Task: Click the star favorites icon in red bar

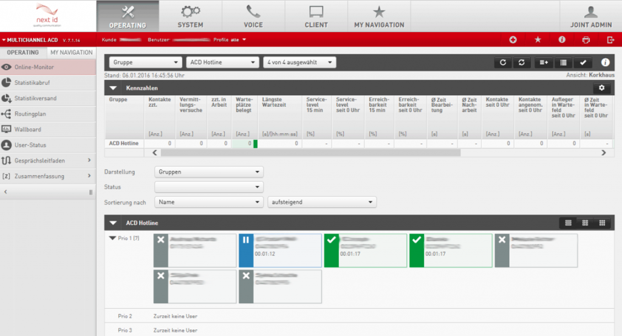Action: tap(538, 39)
